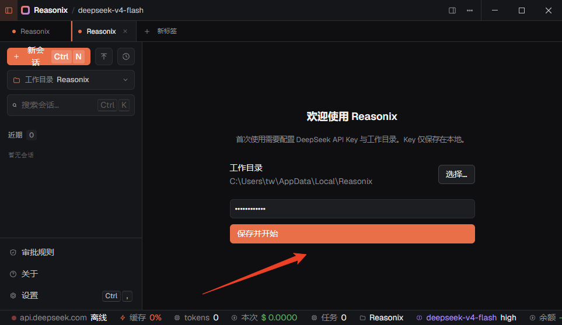
Task: Click the plus icon to add new tab
Action: [x=147, y=31]
